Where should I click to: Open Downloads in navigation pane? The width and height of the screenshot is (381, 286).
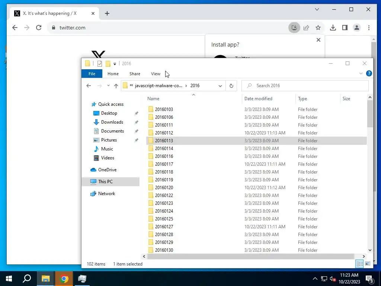(x=112, y=122)
